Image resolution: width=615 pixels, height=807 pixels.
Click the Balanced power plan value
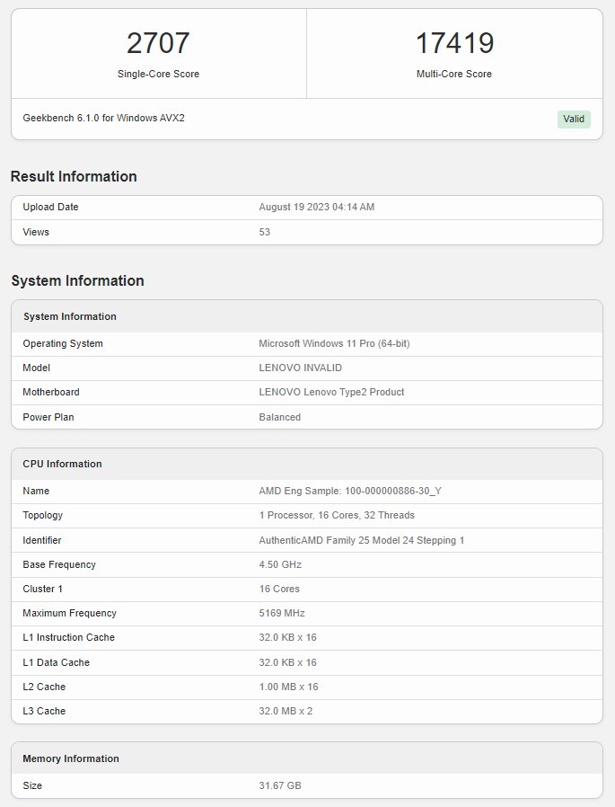280,417
